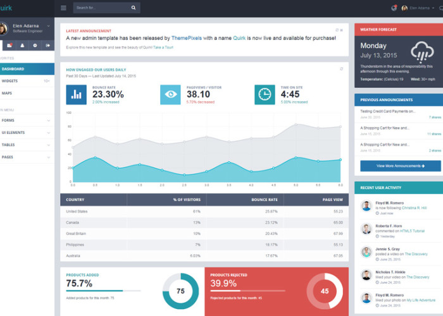Screen dimensions: 443x316
Task: Click the Products Rejected progress bar
Action: click(x=248, y=291)
